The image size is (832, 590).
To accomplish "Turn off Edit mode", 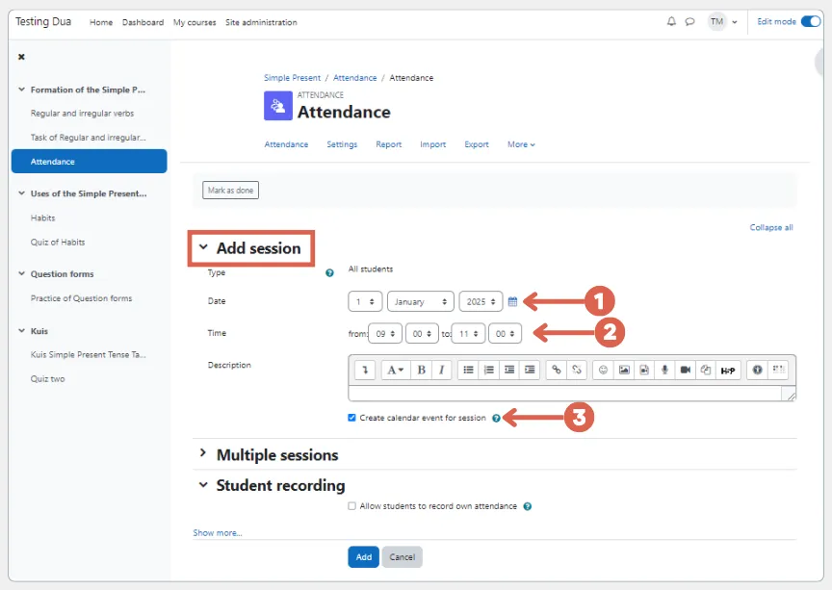I will coord(810,20).
